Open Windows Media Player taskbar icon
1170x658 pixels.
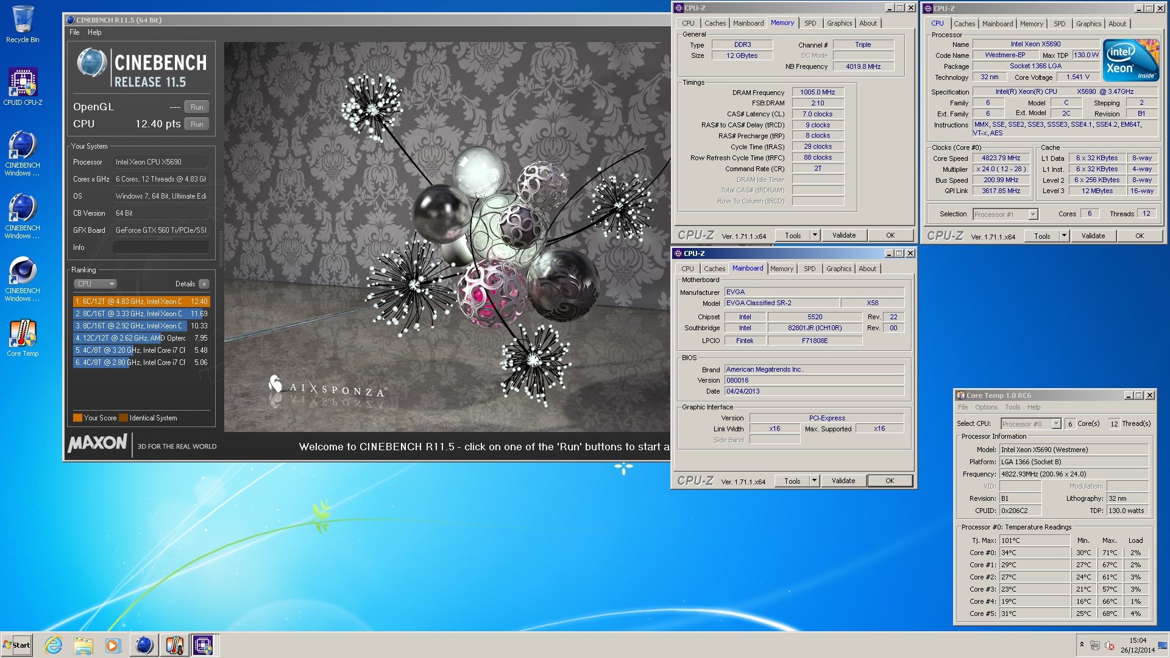113,645
